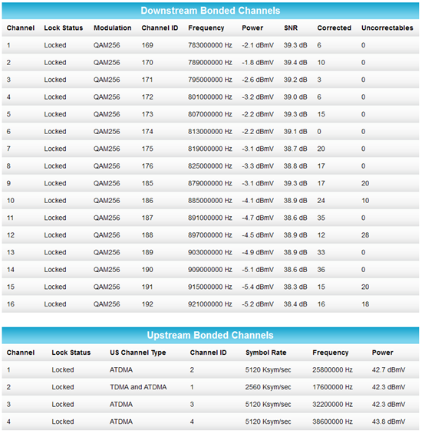This screenshot has height=433, width=422.
Task: Click the TDMA and ATDMA channel type
Action: [x=138, y=387]
